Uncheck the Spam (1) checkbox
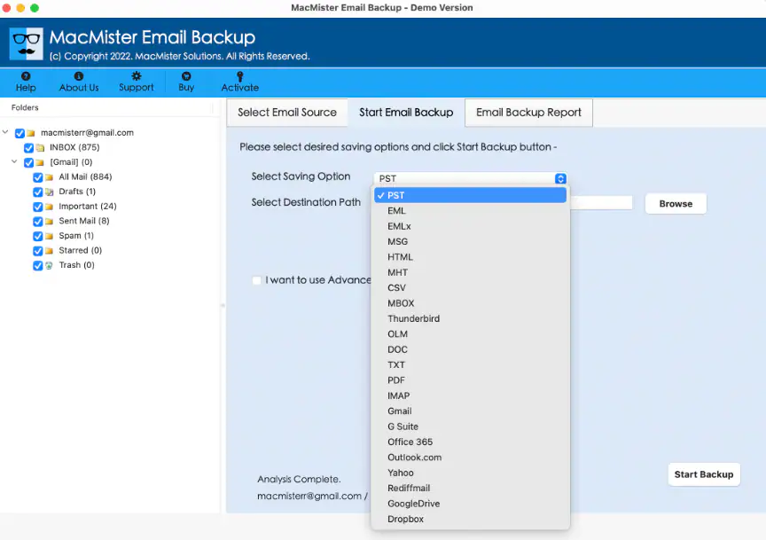This screenshot has height=540, width=766. [x=37, y=236]
